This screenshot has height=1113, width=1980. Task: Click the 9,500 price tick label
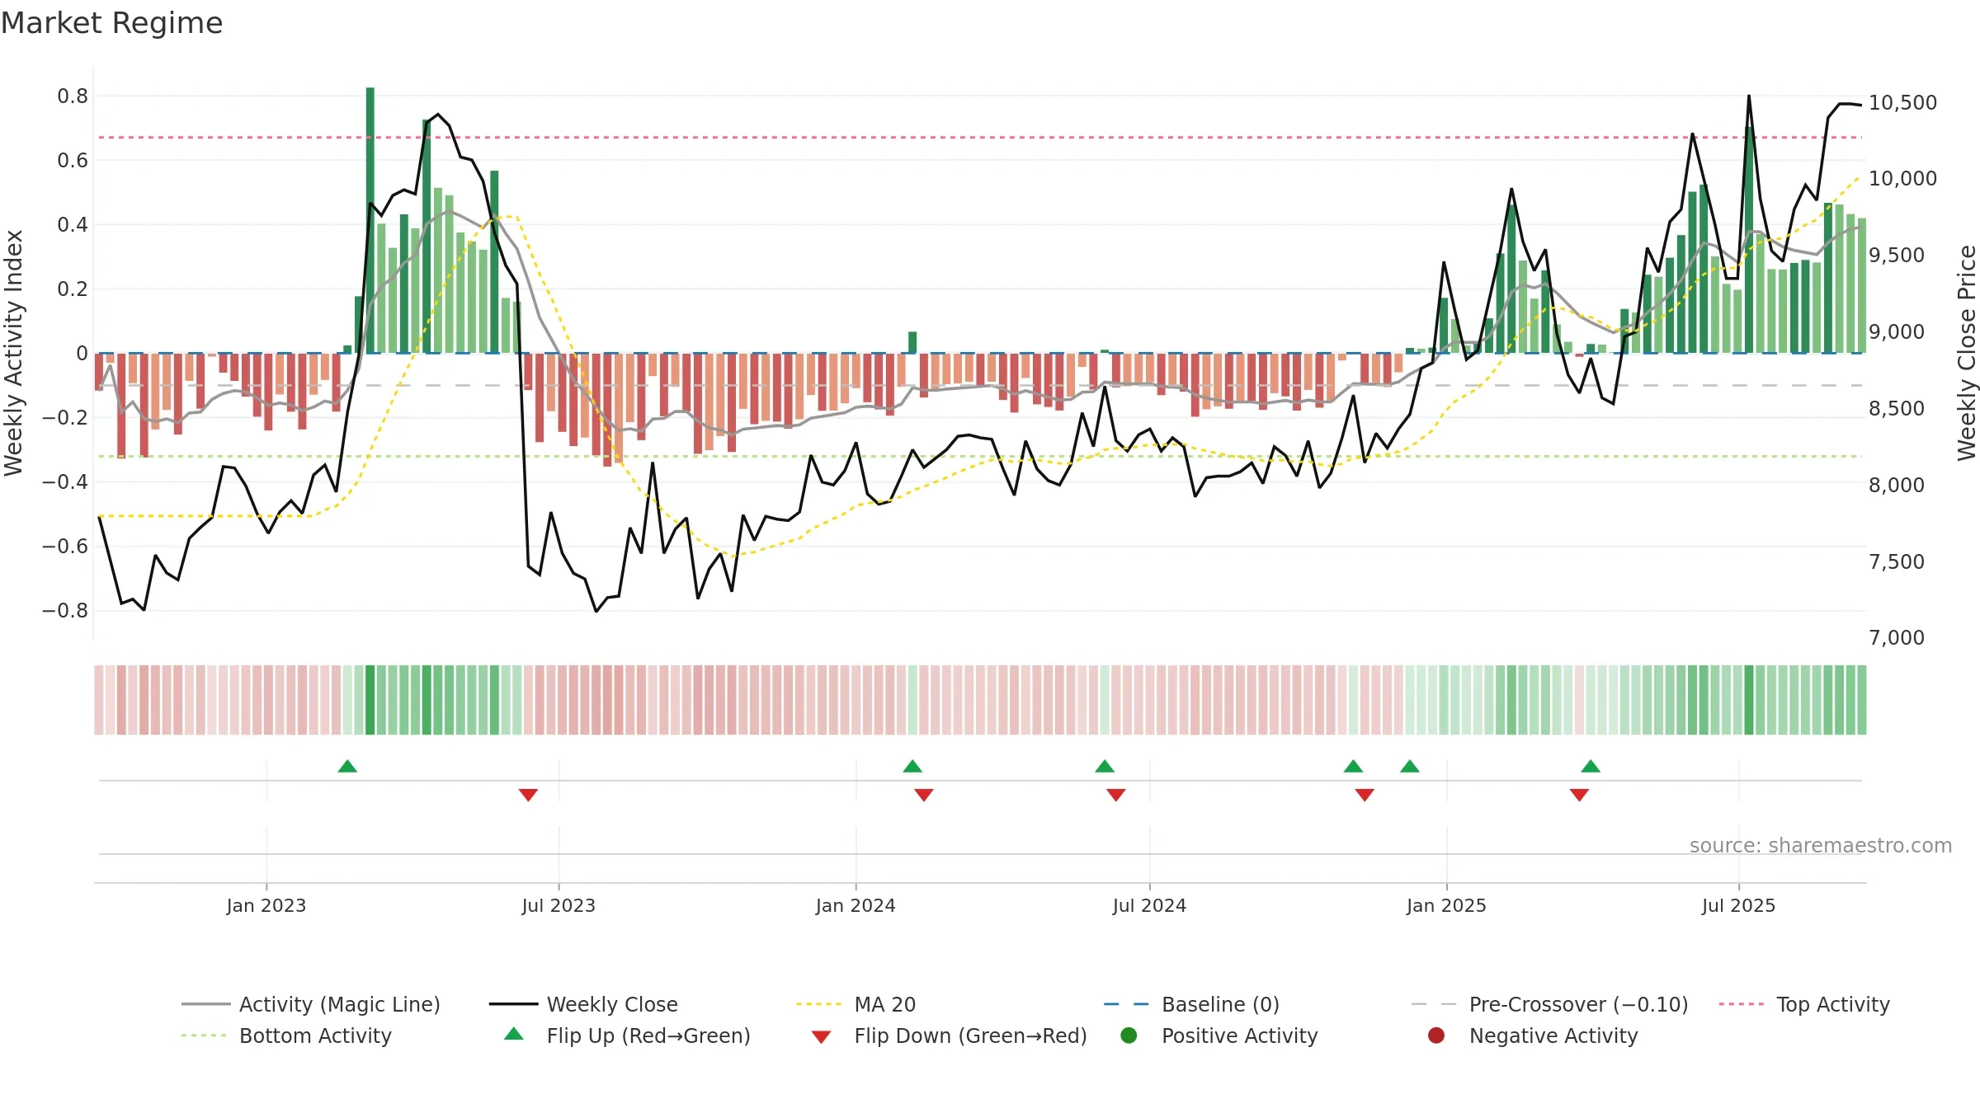[1897, 255]
